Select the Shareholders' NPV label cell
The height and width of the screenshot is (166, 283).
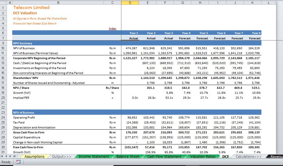tap(26, 78)
